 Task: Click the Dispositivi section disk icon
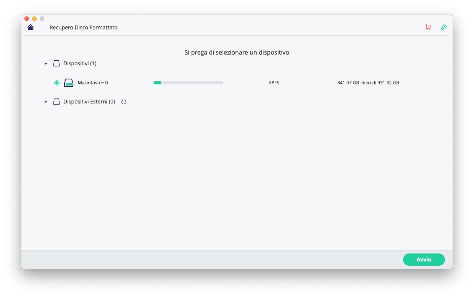coord(56,64)
